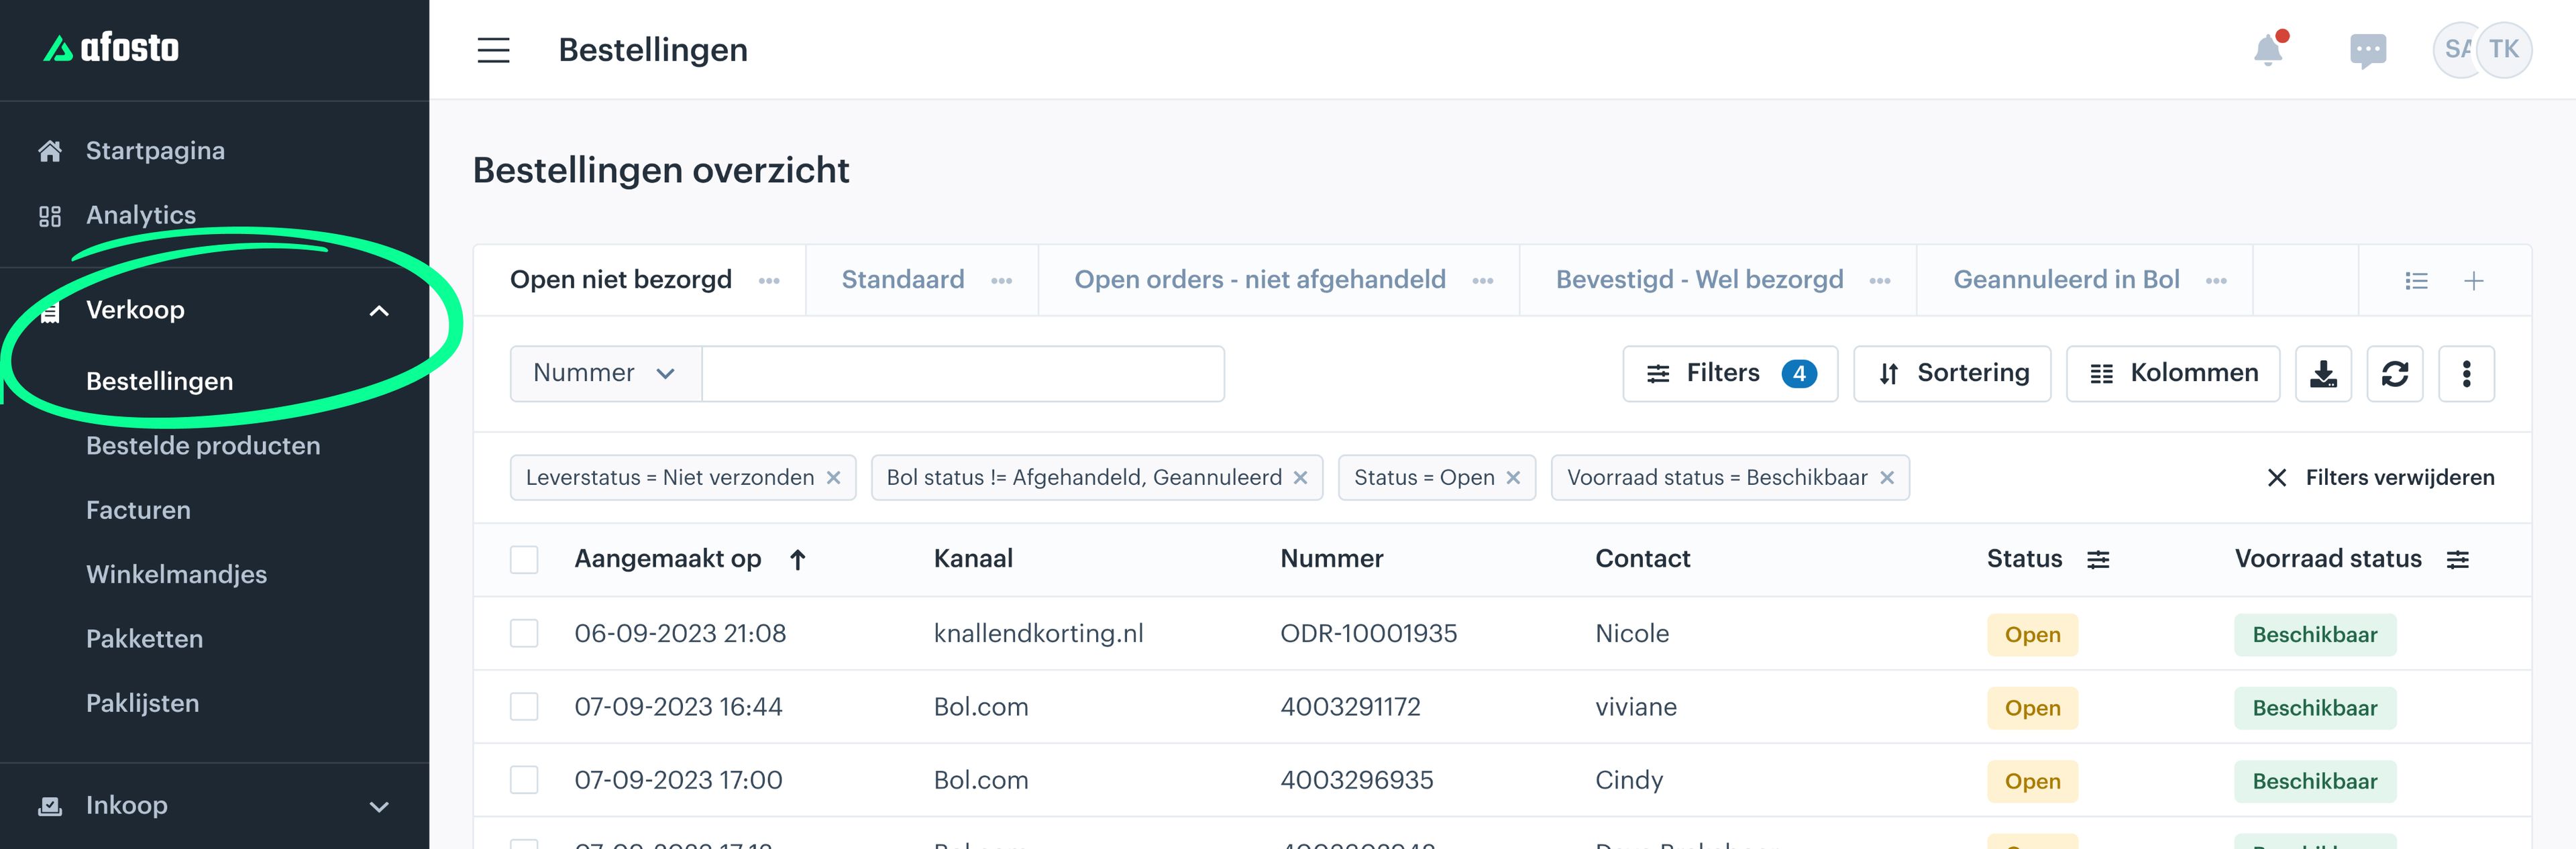Viewport: 2576px width, 849px height.
Task: Open Paklijsten in the sidebar
Action: (143, 704)
